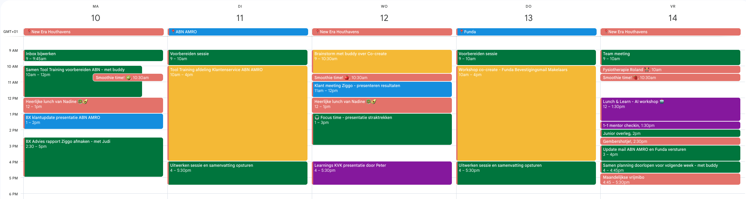Click the 6 PM time label
The height and width of the screenshot is (199, 746).
tap(13, 194)
